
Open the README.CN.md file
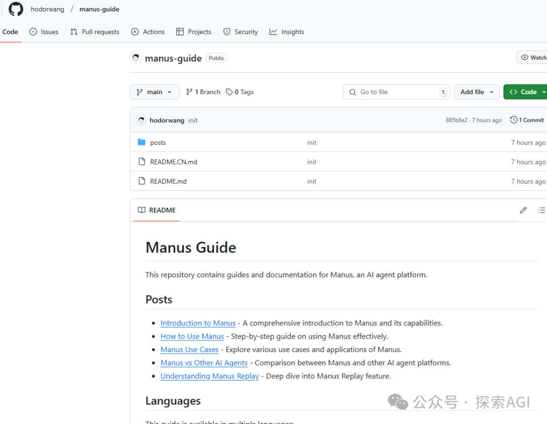(x=174, y=162)
